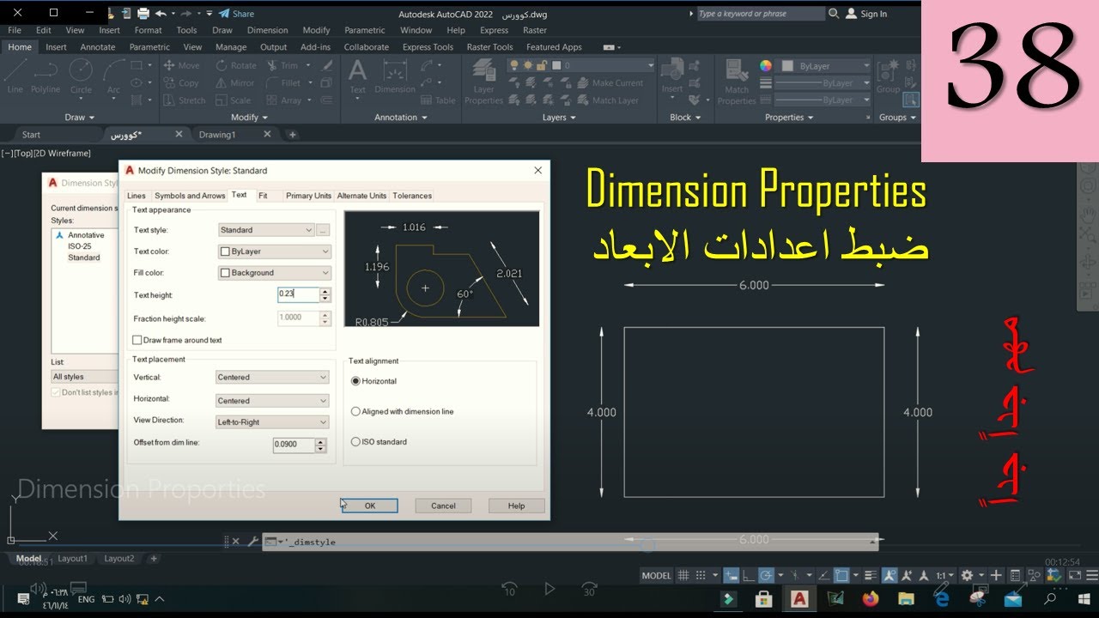Open Windows Start menu
Image resolution: width=1099 pixels, height=618 pixels.
[1084, 598]
